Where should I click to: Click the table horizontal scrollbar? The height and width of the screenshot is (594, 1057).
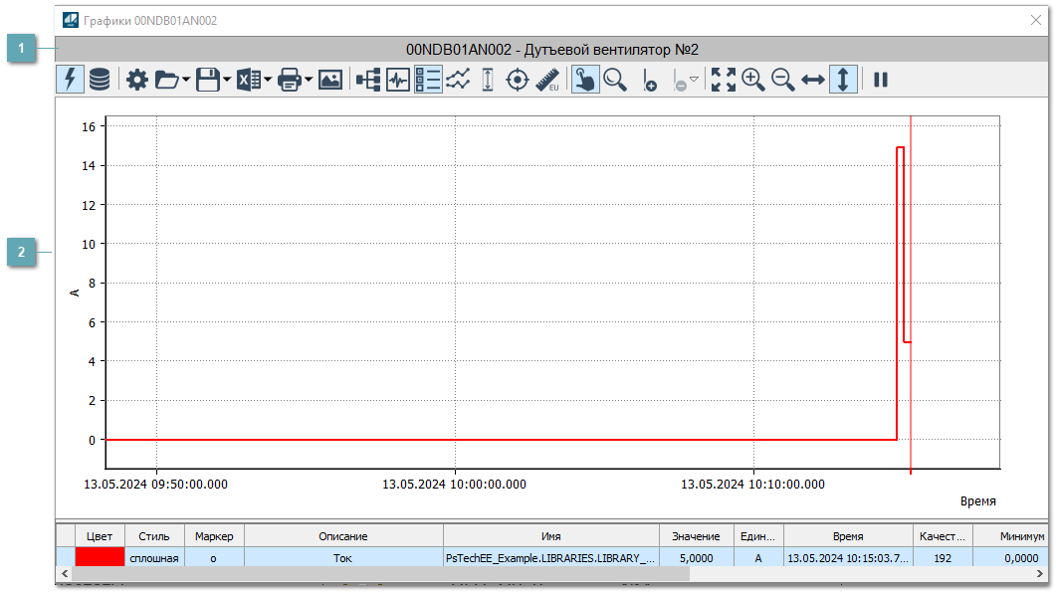pos(378,574)
